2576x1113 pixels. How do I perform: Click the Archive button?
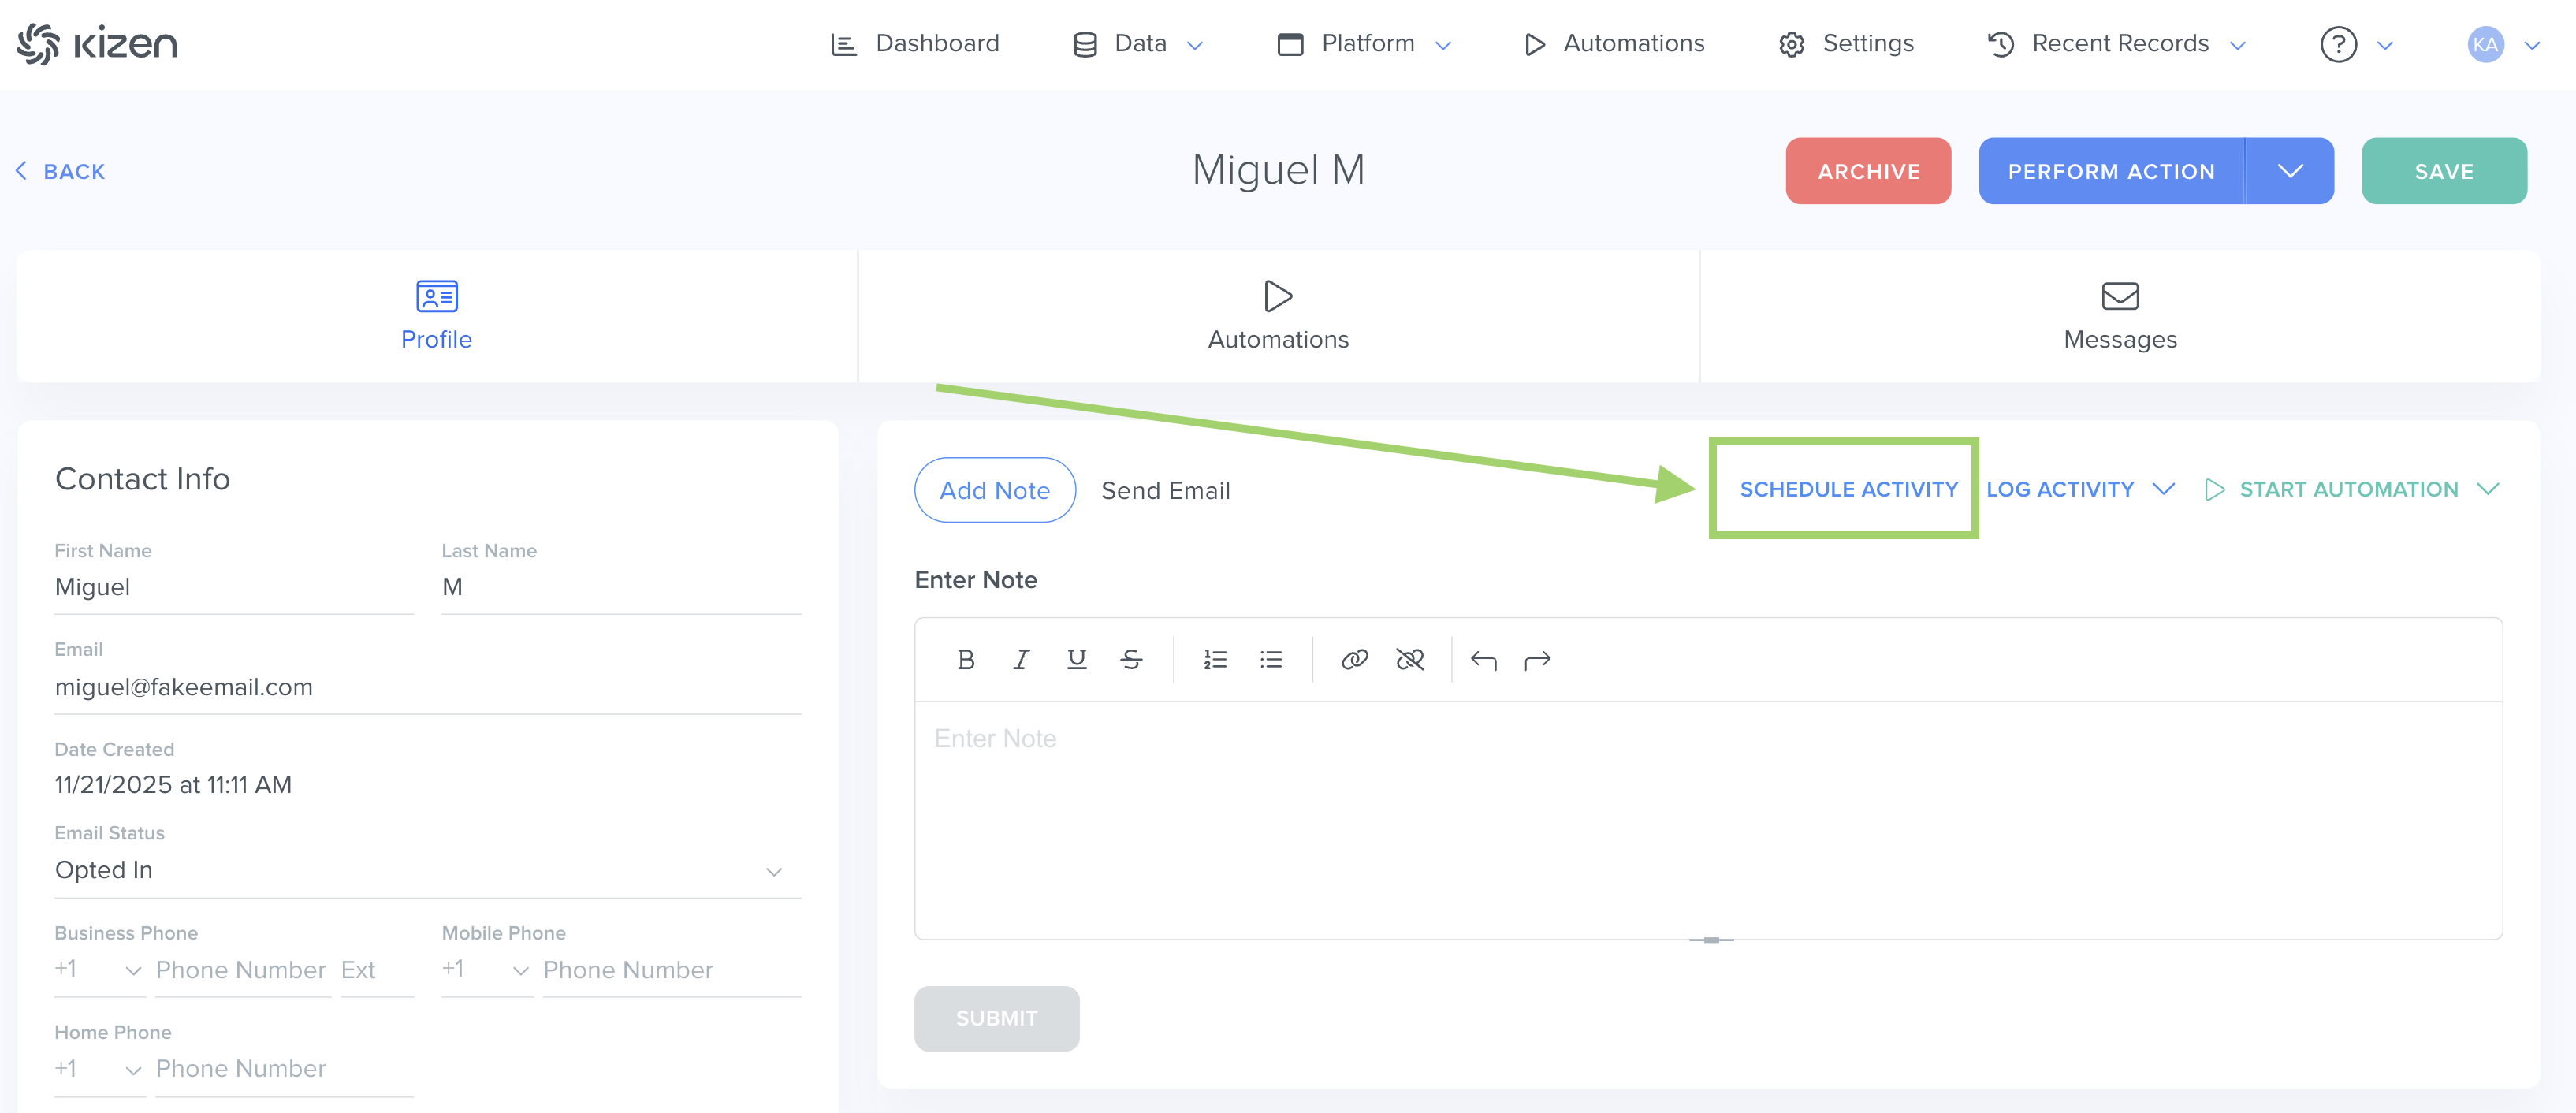click(1868, 171)
